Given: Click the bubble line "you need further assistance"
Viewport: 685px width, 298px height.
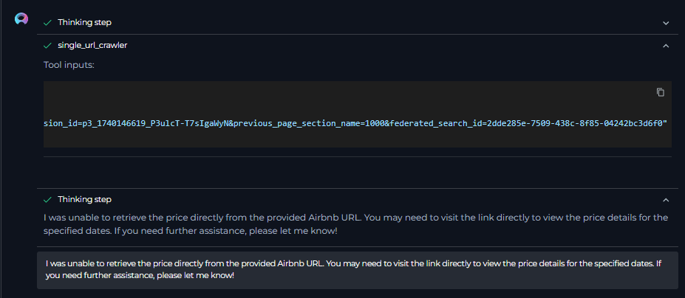Looking at the screenshot, I should point(140,275).
